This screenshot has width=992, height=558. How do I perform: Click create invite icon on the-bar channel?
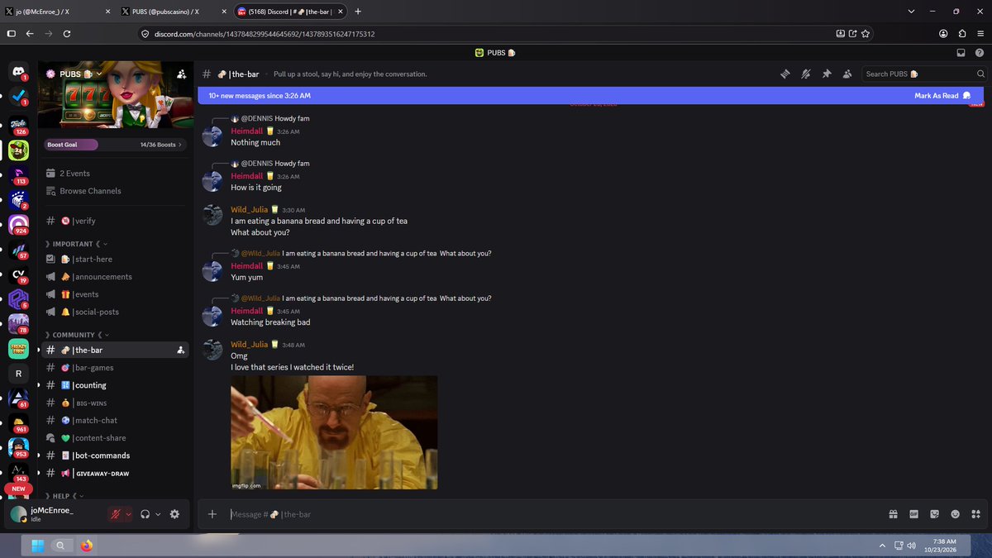[180, 351]
